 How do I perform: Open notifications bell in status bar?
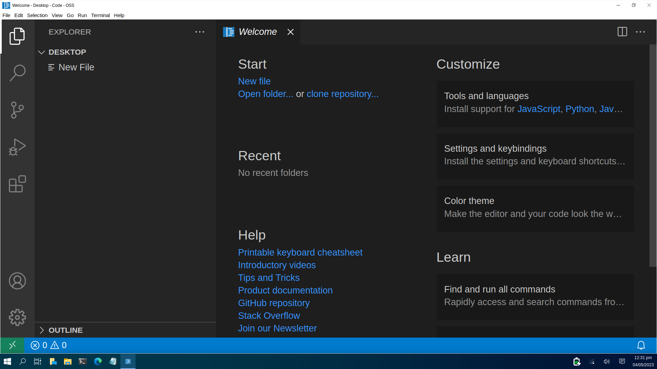[641, 345]
